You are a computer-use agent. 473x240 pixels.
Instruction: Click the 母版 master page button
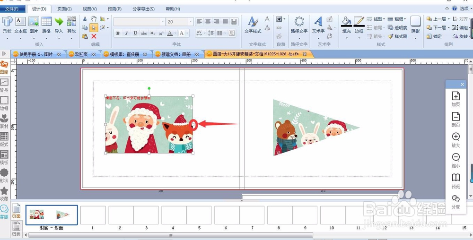(16, 228)
